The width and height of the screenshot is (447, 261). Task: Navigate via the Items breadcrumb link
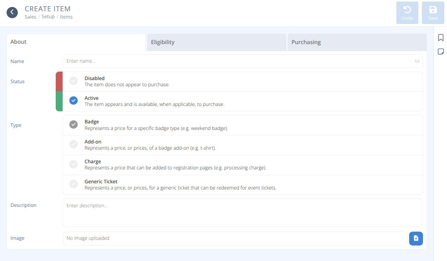tap(66, 17)
